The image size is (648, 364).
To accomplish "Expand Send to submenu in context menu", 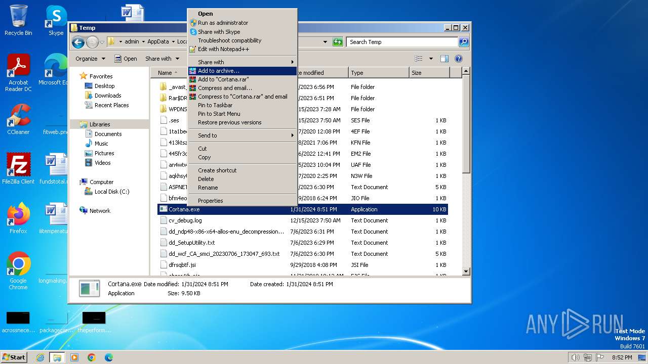I will coord(242,135).
